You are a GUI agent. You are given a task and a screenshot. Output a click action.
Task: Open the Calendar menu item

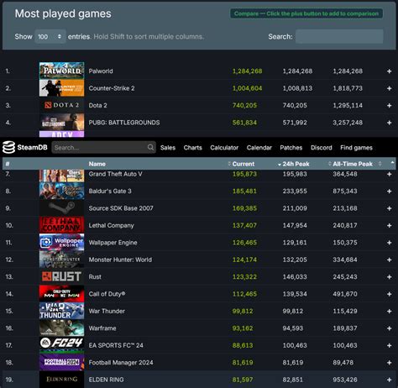(259, 148)
